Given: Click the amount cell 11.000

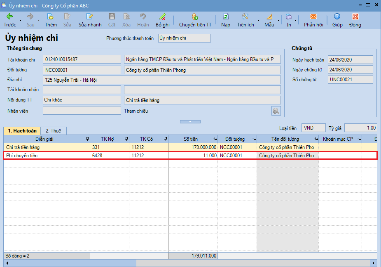Looking at the screenshot, I should click(x=193, y=156).
